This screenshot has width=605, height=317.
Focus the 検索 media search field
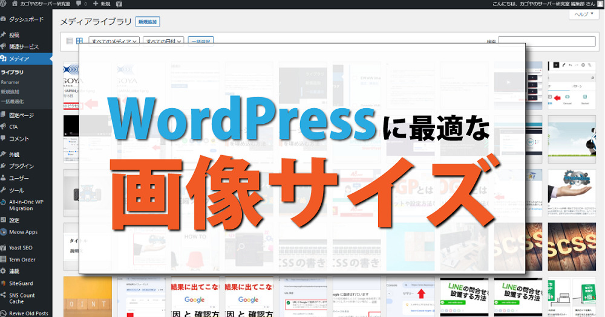point(547,41)
